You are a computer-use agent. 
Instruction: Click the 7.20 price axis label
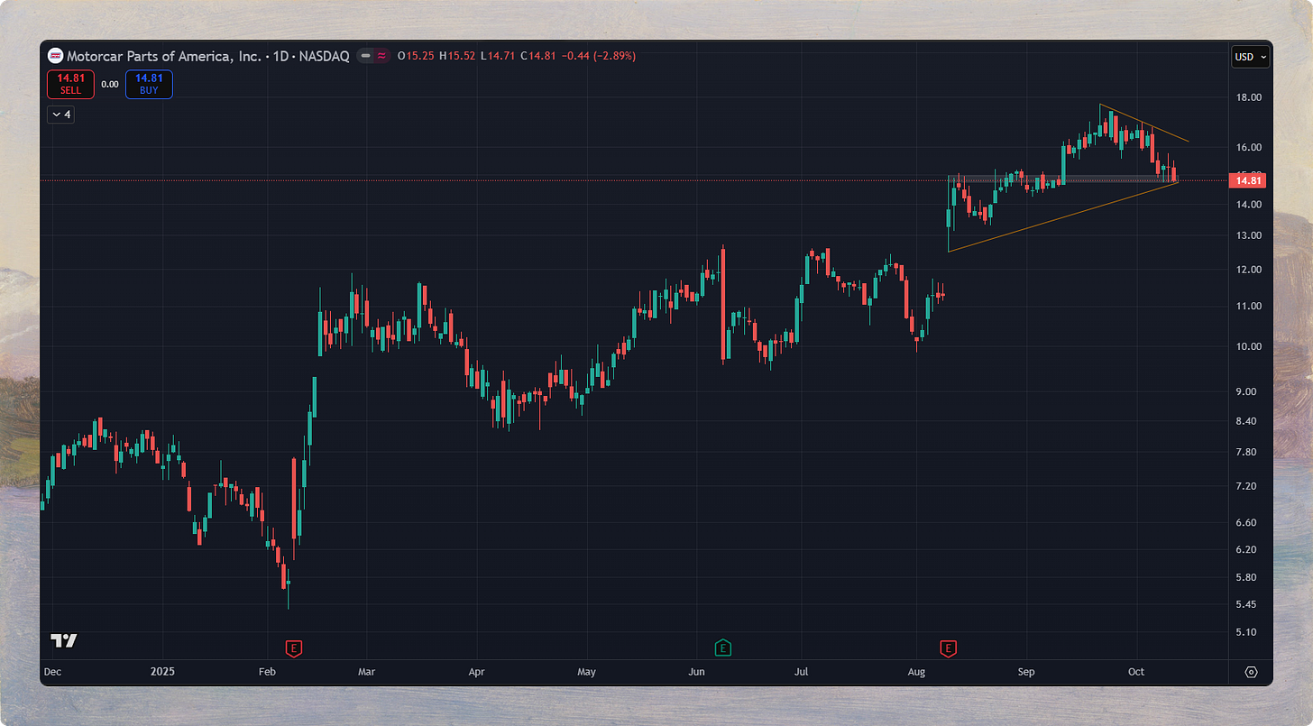point(1248,486)
